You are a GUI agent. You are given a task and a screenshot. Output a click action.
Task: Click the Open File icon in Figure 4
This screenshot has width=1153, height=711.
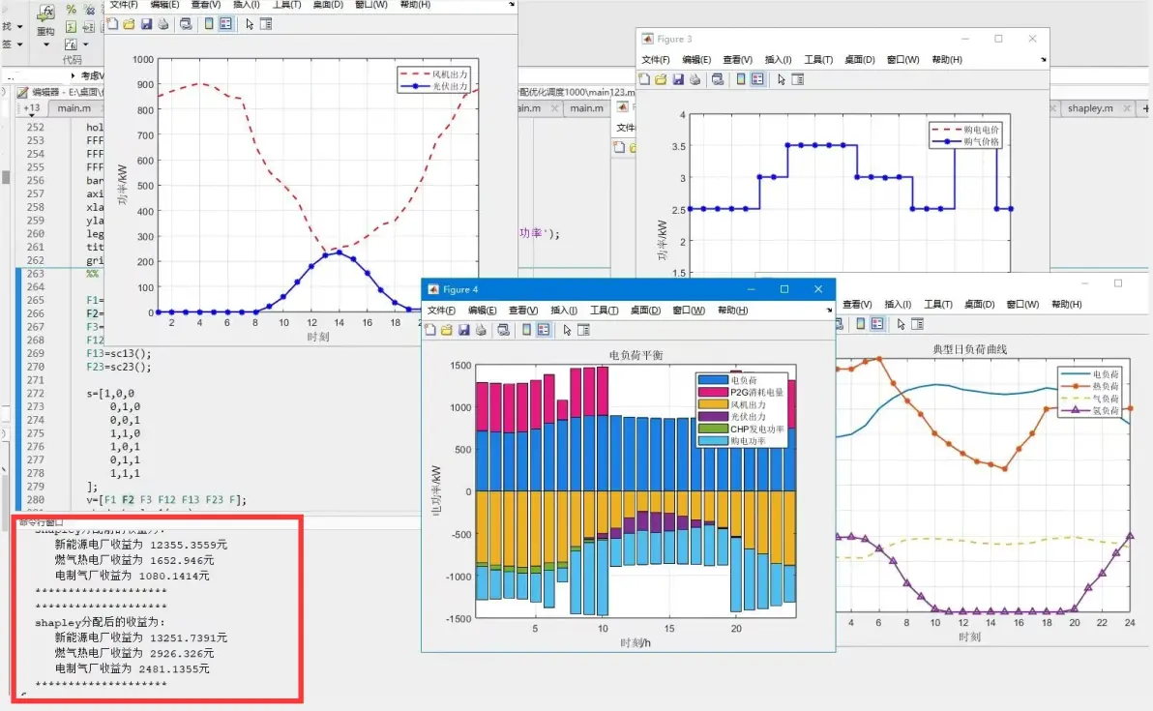446,330
